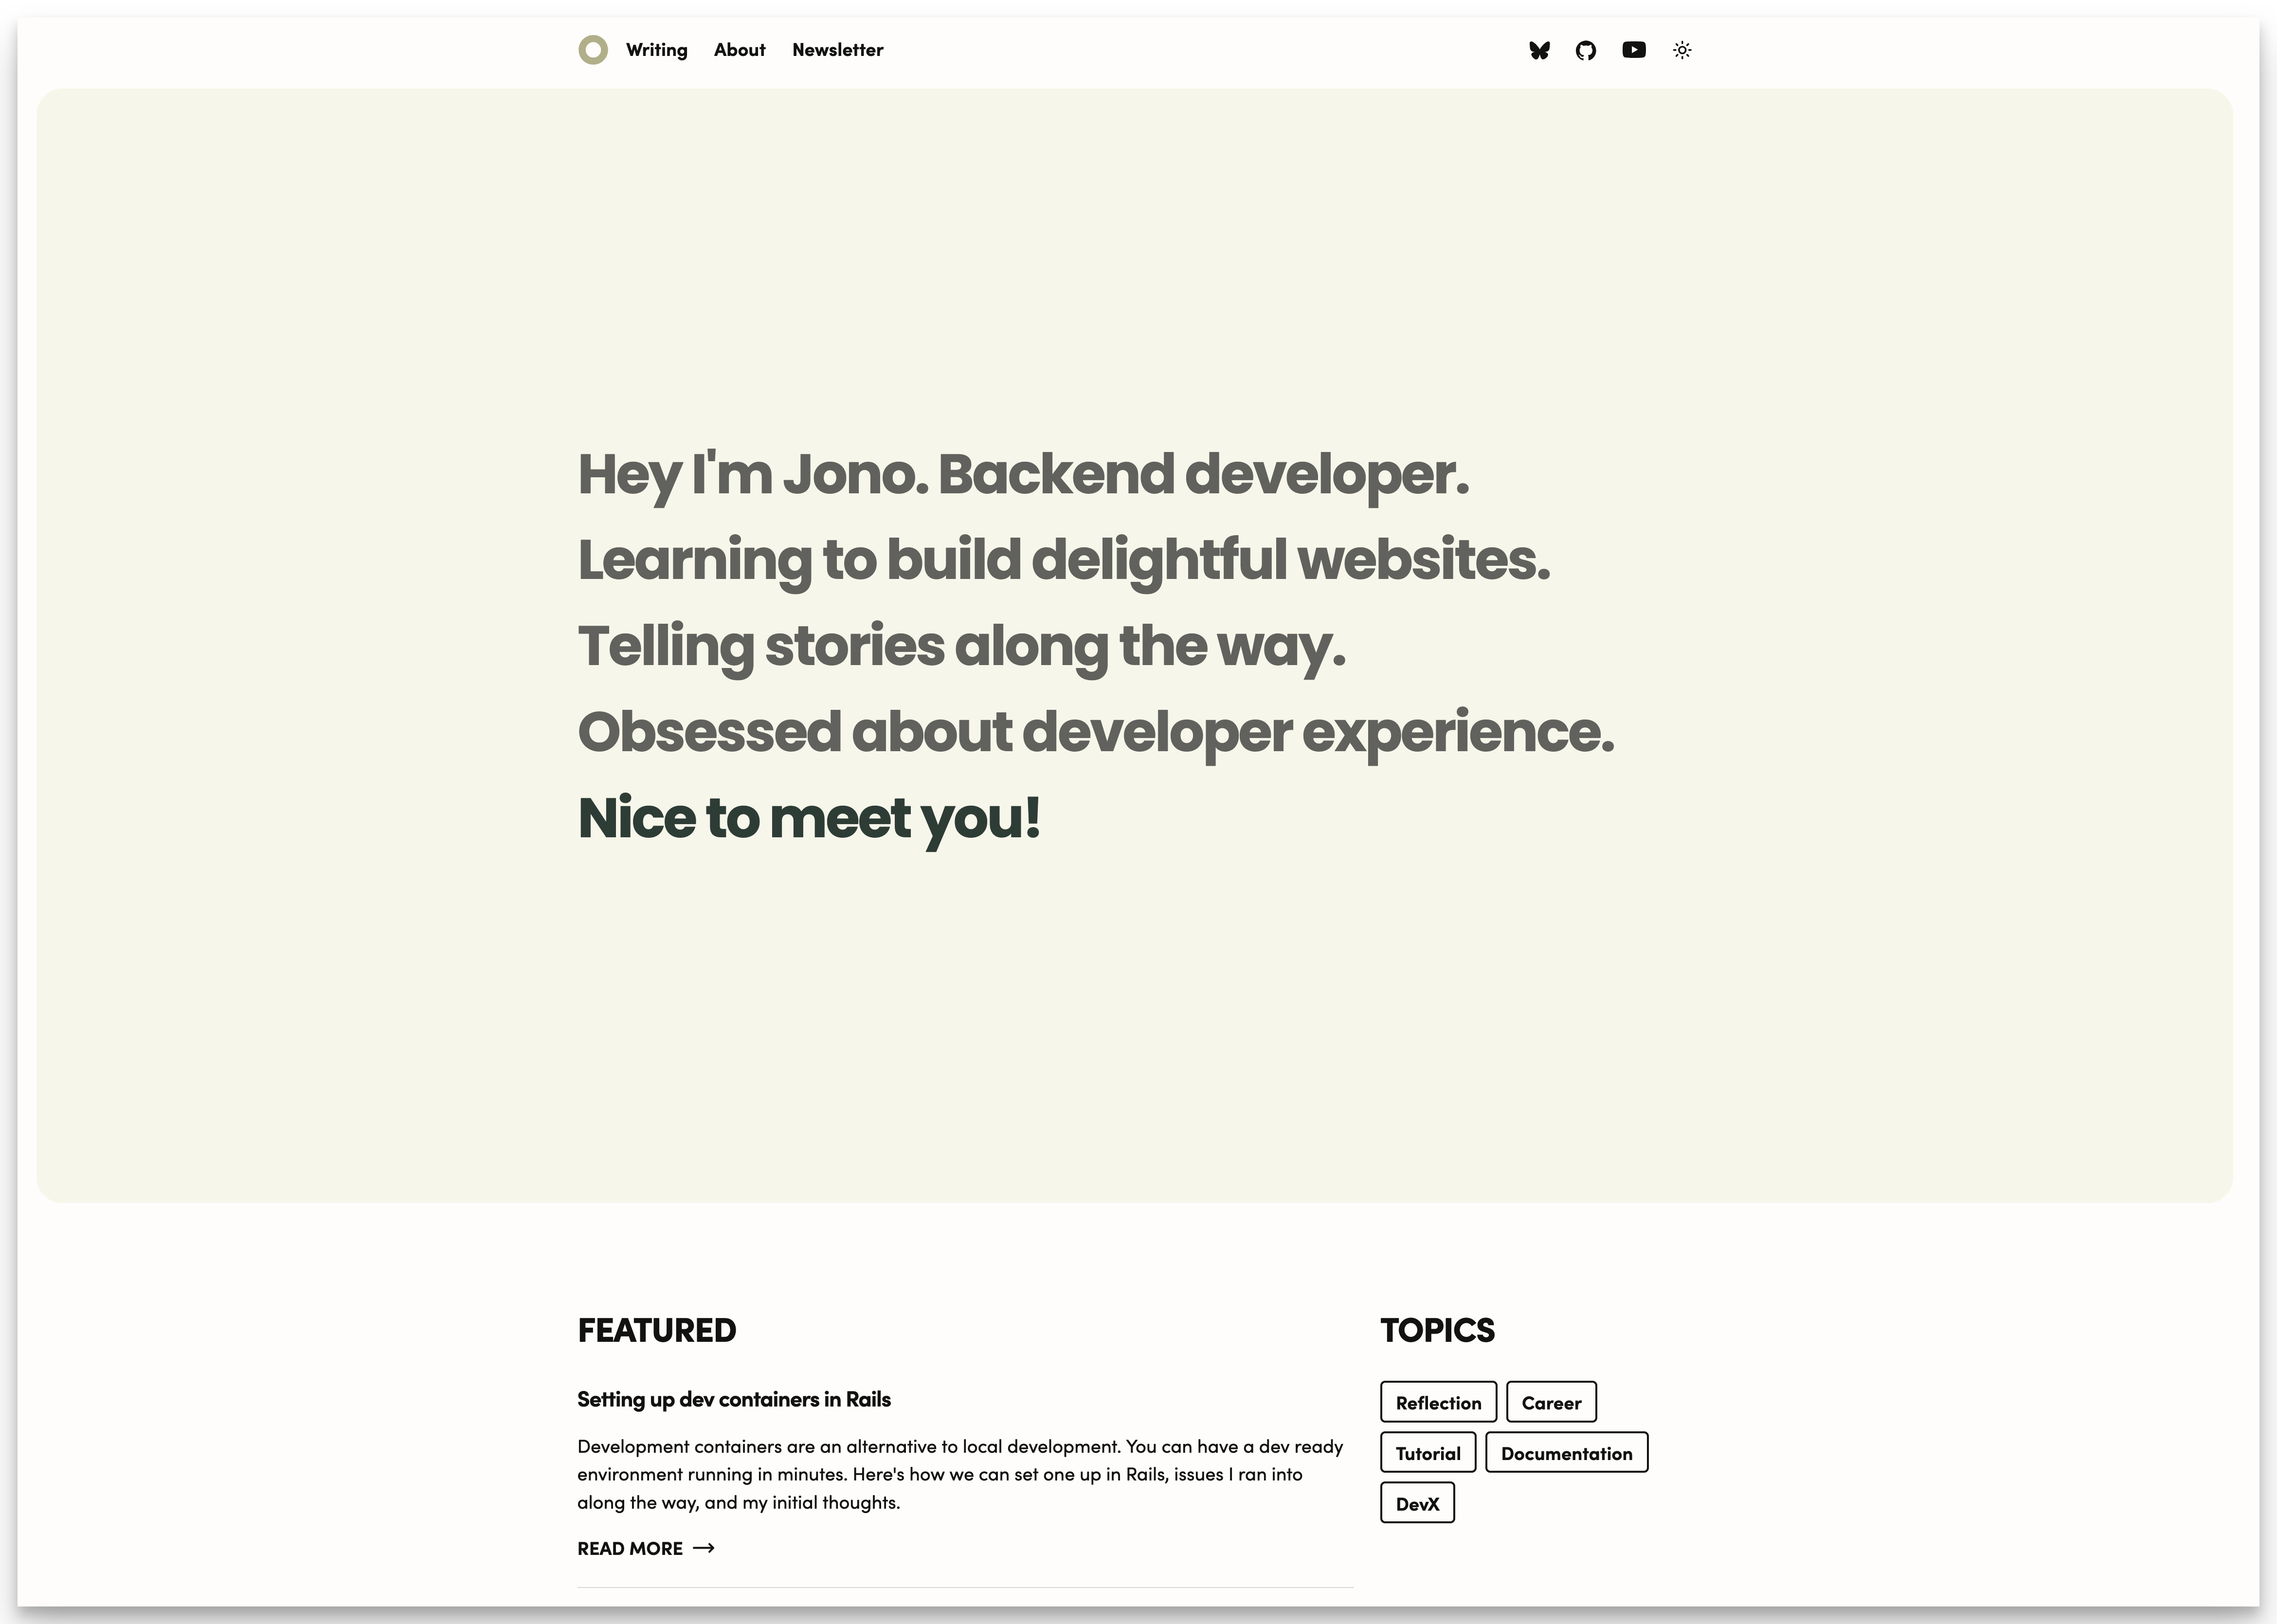Open the GitHub profile icon
2277x1624 pixels.
[x=1586, y=50]
